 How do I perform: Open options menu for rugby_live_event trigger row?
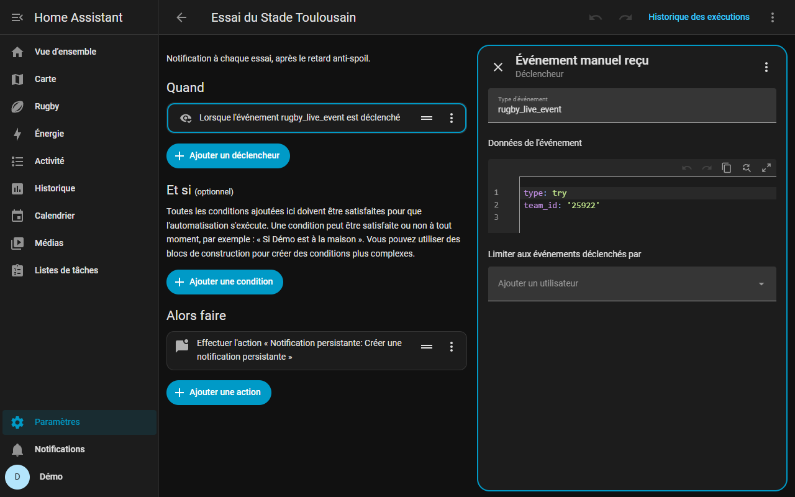coord(452,118)
